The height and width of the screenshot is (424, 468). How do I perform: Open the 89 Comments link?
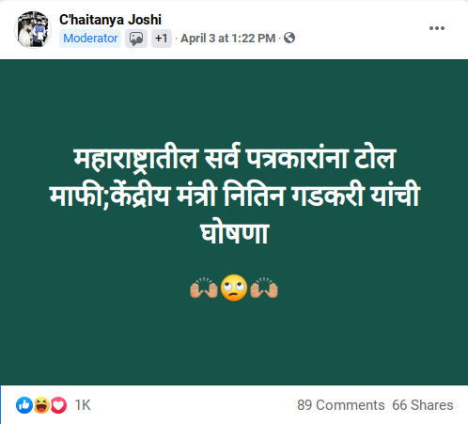pyautogui.click(x=340, y=405)
